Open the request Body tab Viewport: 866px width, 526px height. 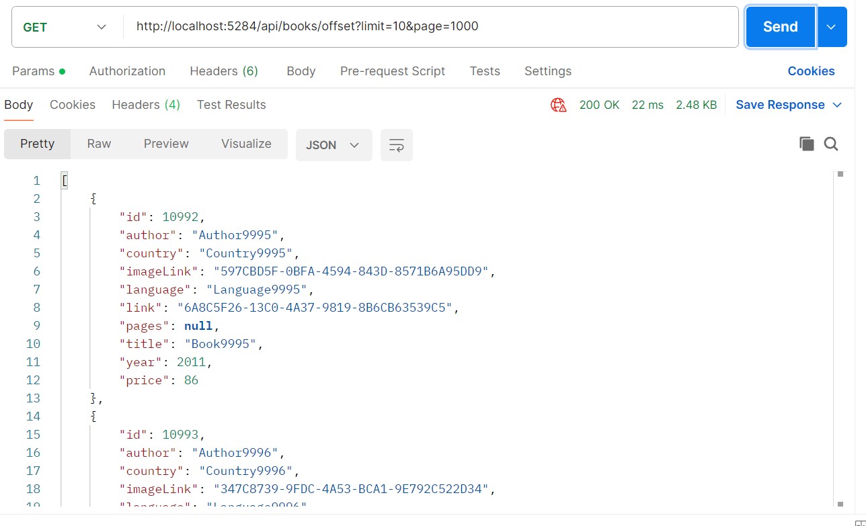tap(301, 71)
